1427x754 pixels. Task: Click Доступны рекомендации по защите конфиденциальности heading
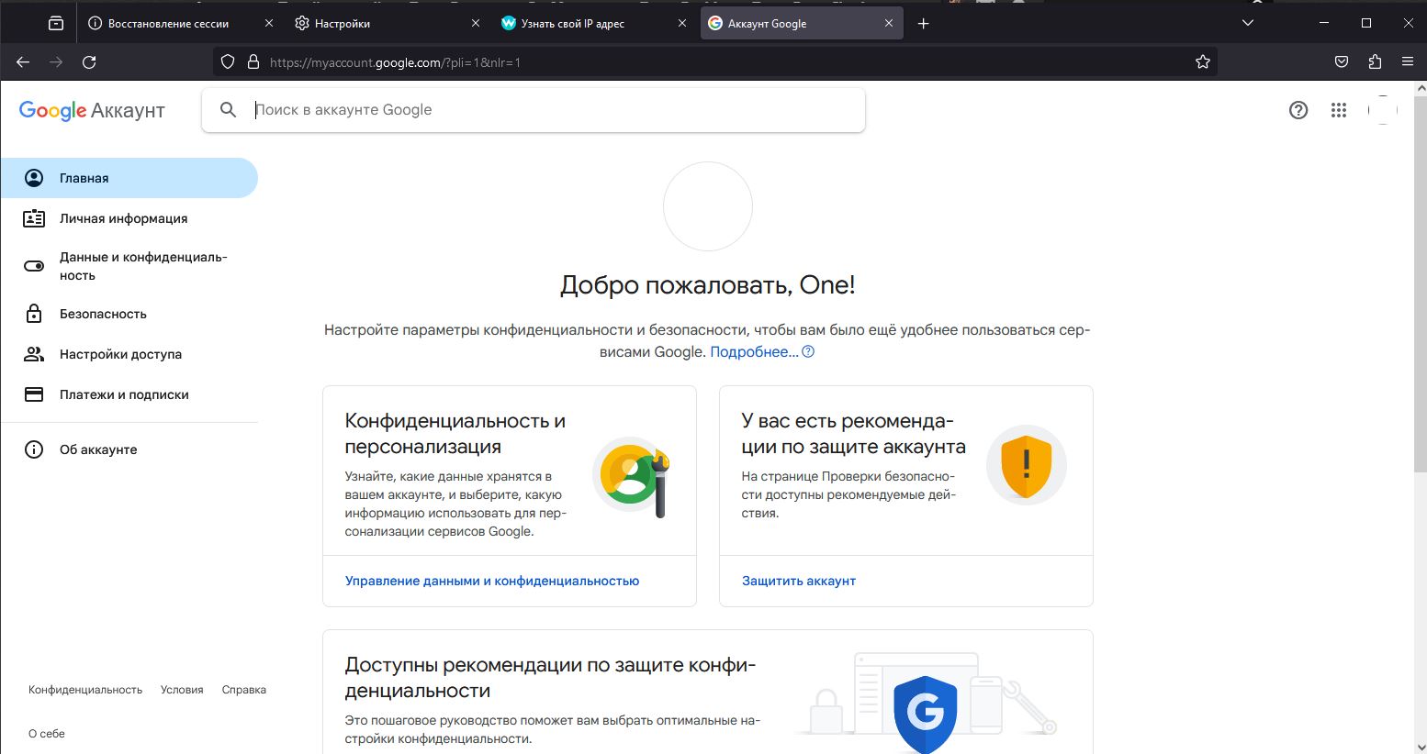[550, 678]
